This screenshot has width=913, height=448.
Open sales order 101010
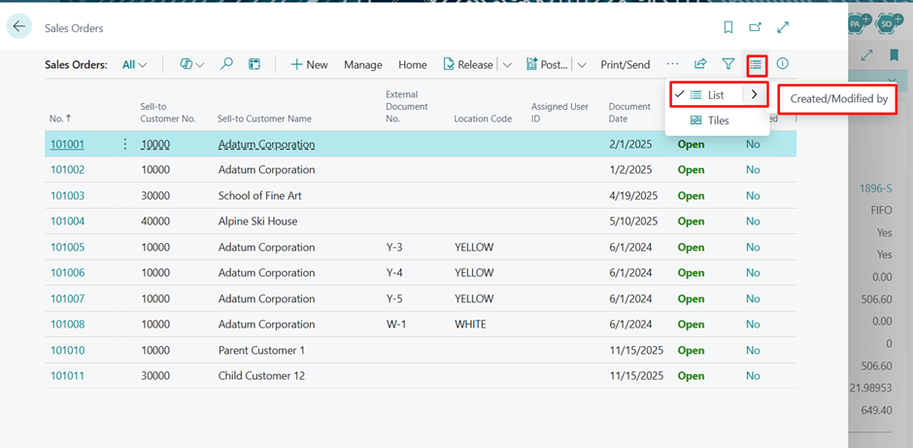(x=67, y=350)
